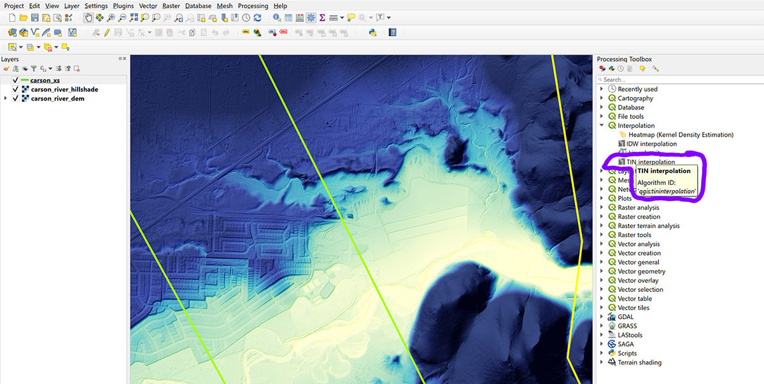Click the Edit in Place icon in Processing Toolbox
764x384 pixels.
642,68
